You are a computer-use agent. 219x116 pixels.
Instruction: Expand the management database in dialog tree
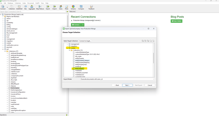(67, 44)
